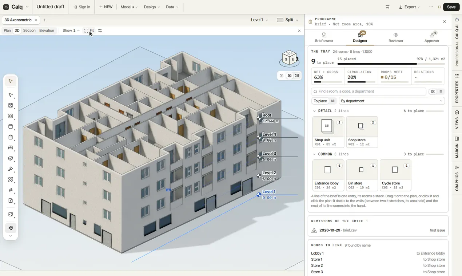Screen dimensions: 462x276
Task: Select the Shop unit R01 room card
Action: 328,132
